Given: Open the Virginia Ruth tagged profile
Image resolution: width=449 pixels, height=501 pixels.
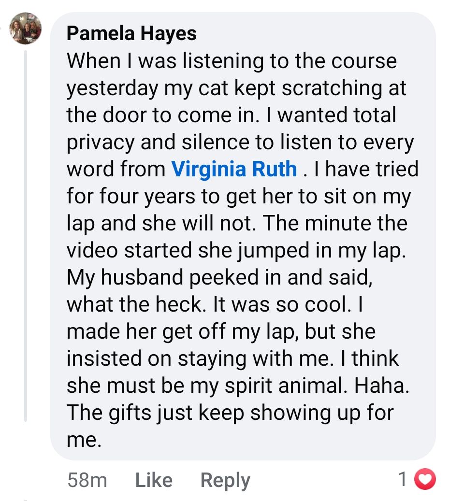Looking at the screenshot, I should pyautogui.click(x=234, y=169).
